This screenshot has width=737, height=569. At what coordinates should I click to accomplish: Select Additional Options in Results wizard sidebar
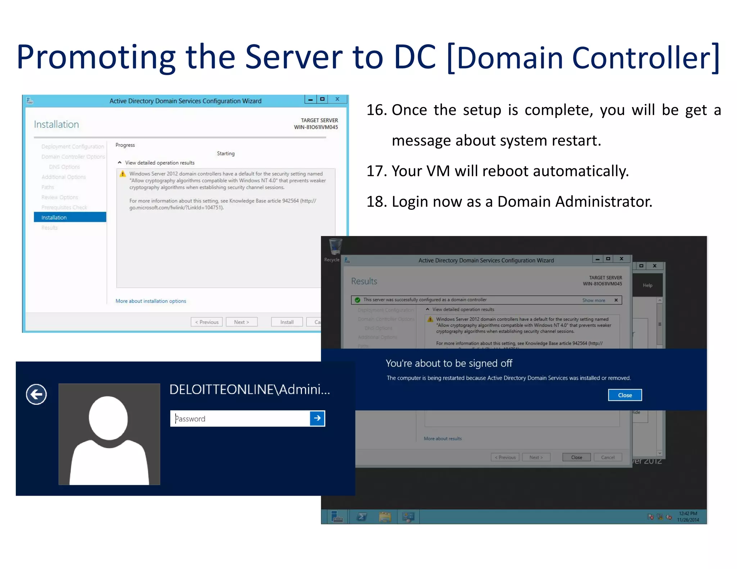(377, 337)
